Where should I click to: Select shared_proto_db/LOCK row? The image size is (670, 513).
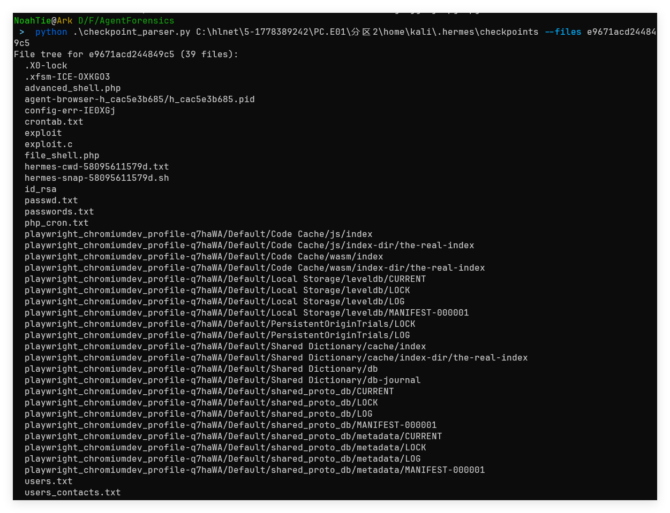[201, 403]
